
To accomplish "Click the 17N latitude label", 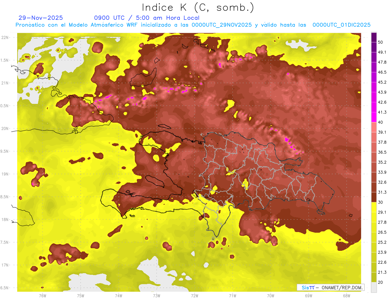I will pos(6,265).
